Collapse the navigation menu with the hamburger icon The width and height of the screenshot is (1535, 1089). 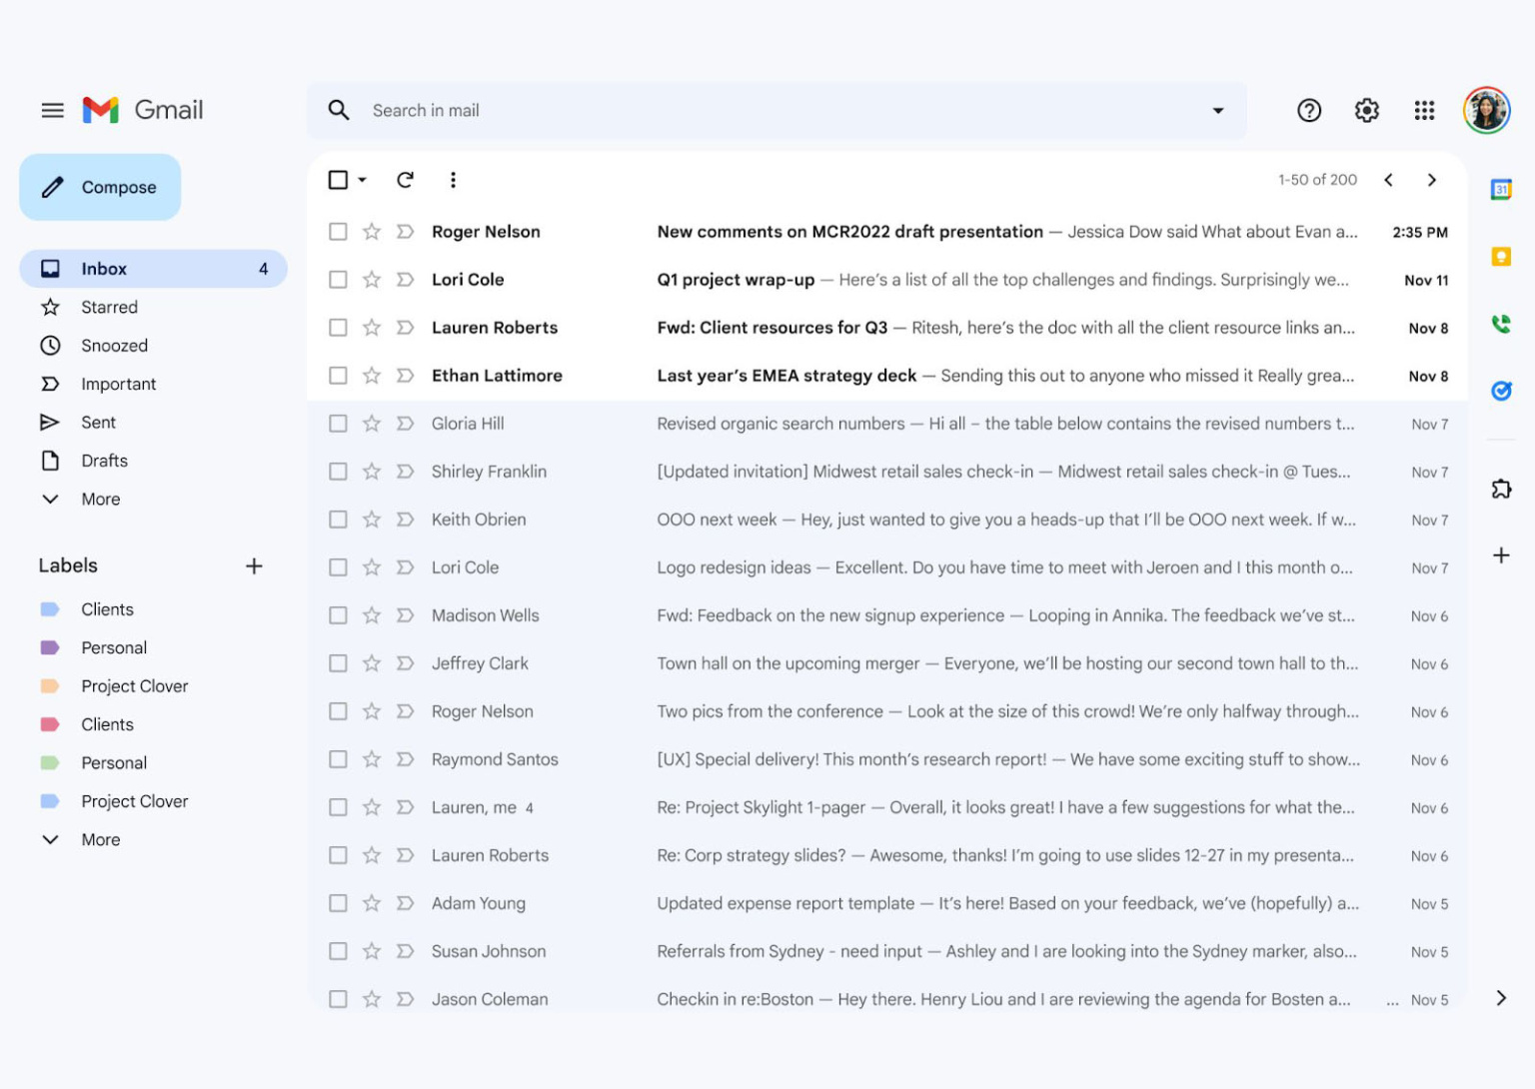pos(52,110)
